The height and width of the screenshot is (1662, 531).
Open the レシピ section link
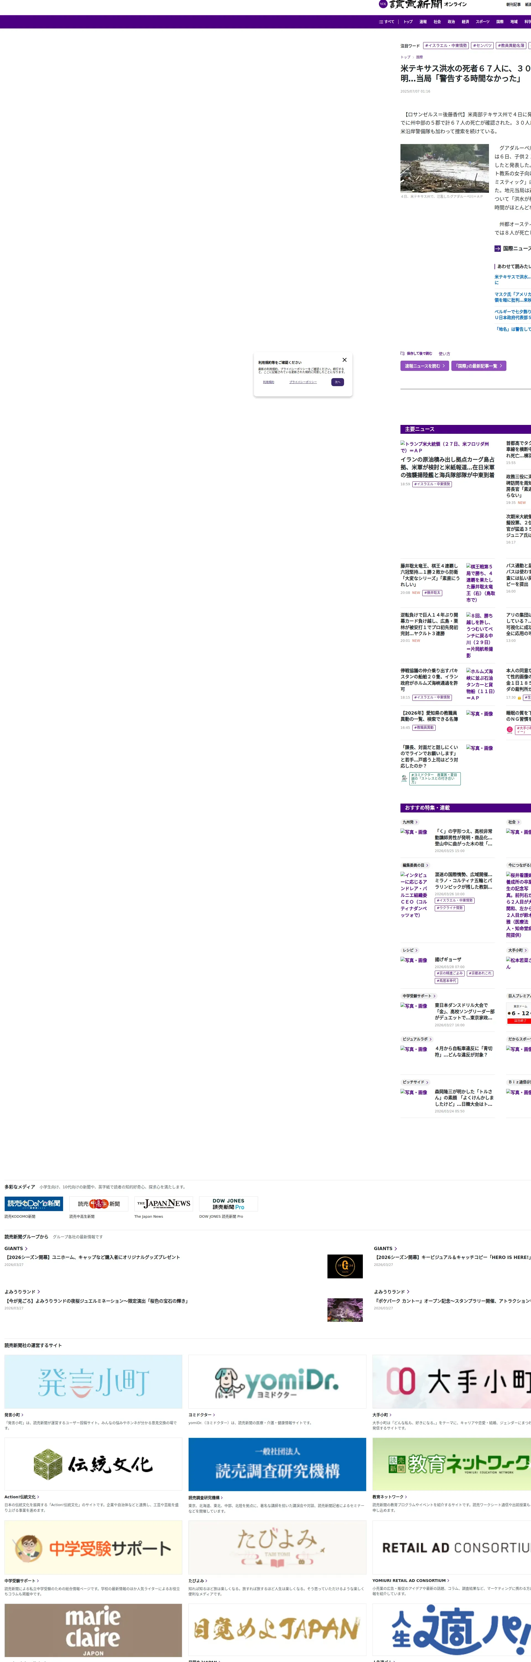(410, 950)
